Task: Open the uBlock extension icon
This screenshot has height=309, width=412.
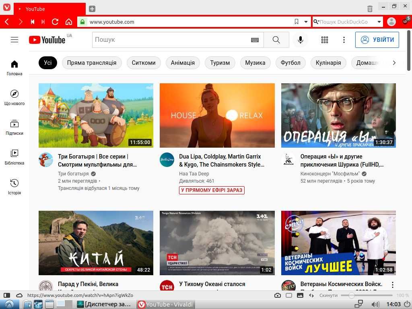Action: pos(406,21)
